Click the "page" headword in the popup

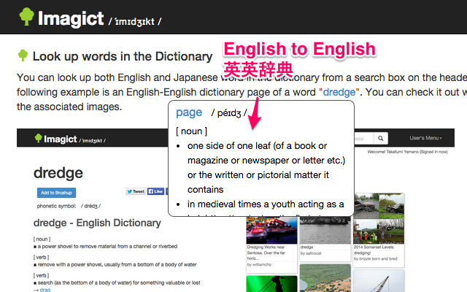189,112
